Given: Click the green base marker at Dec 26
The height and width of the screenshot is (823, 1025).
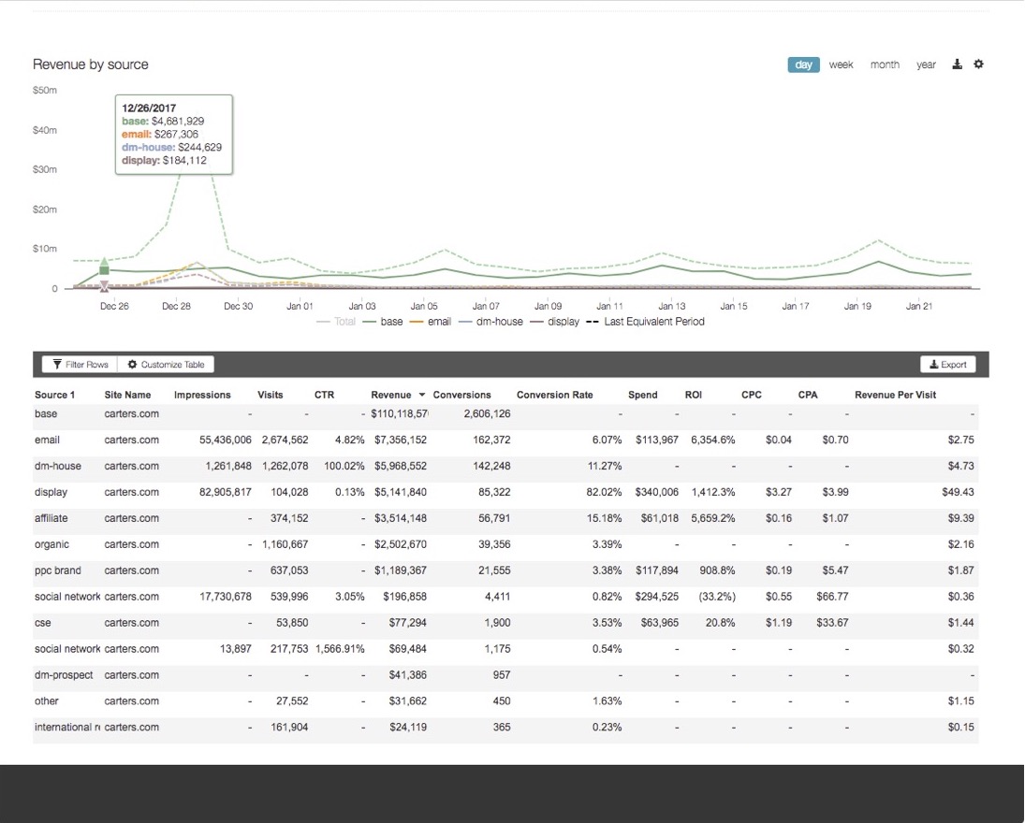Looking at the screenshot, I should [x=104, y=268].
